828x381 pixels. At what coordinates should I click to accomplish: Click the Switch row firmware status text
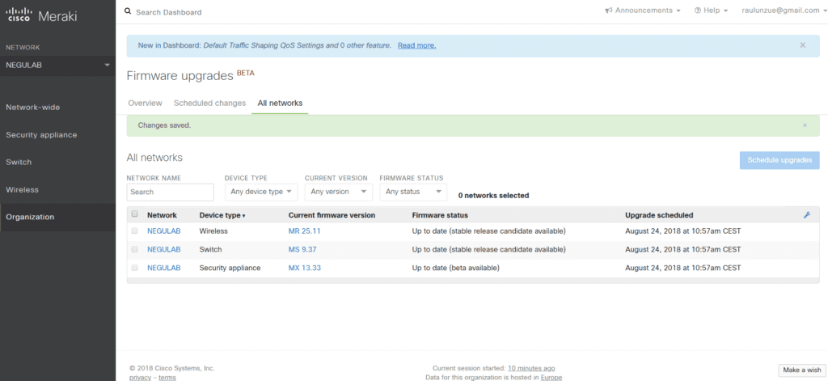pyautogui.click(x=488, y=249)
